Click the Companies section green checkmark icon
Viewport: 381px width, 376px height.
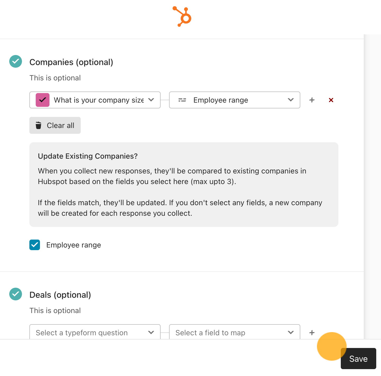click(x=16, y=61)
